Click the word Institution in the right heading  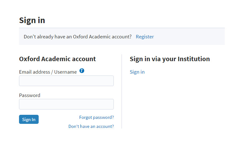[194, 59]
